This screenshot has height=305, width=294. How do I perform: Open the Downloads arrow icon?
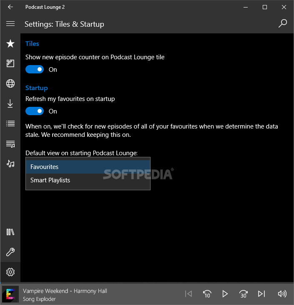coord(10,103)
